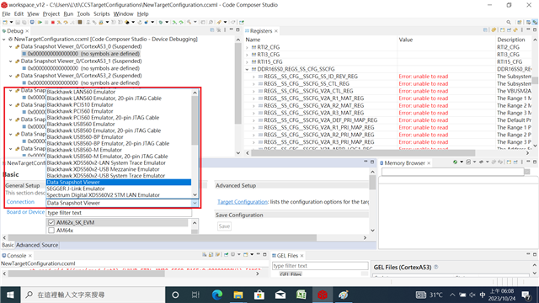539x303 pixels.
Task: Open File Explorer from taskbar
Action: pyautogui.click(x=238, y=295)
